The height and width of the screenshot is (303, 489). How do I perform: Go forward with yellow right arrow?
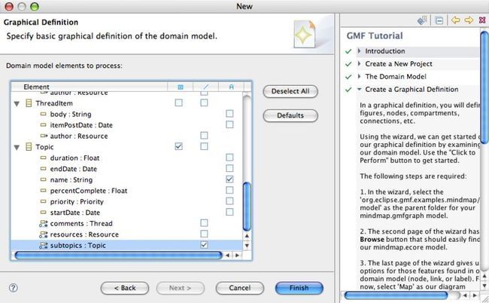(x=469, y=20)
